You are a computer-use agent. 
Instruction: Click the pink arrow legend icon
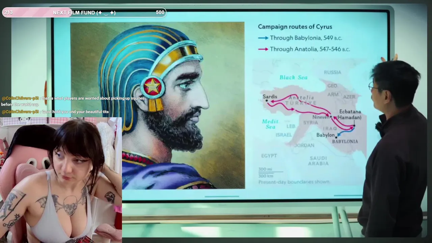[x=263, y=49]
